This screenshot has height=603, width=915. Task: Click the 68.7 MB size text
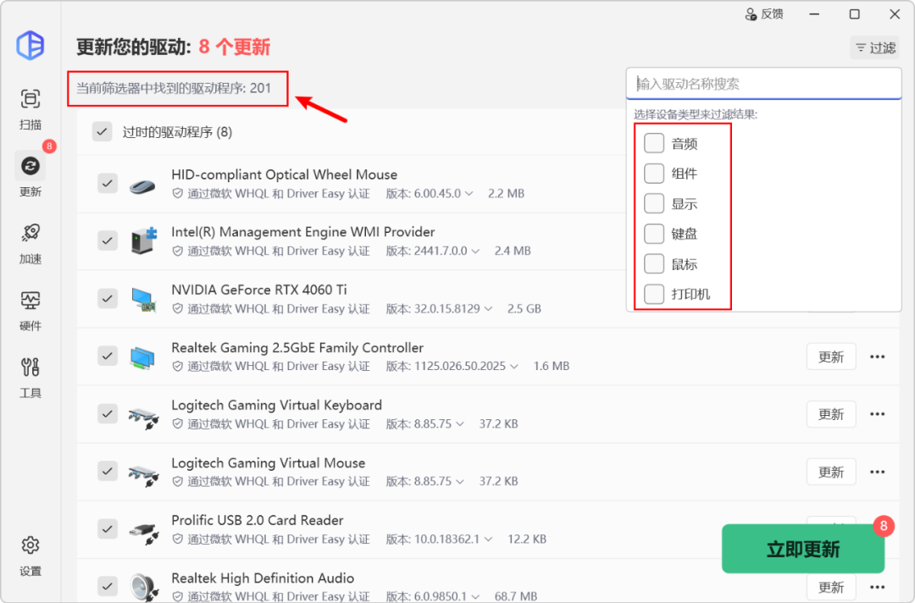click(516, 596)
